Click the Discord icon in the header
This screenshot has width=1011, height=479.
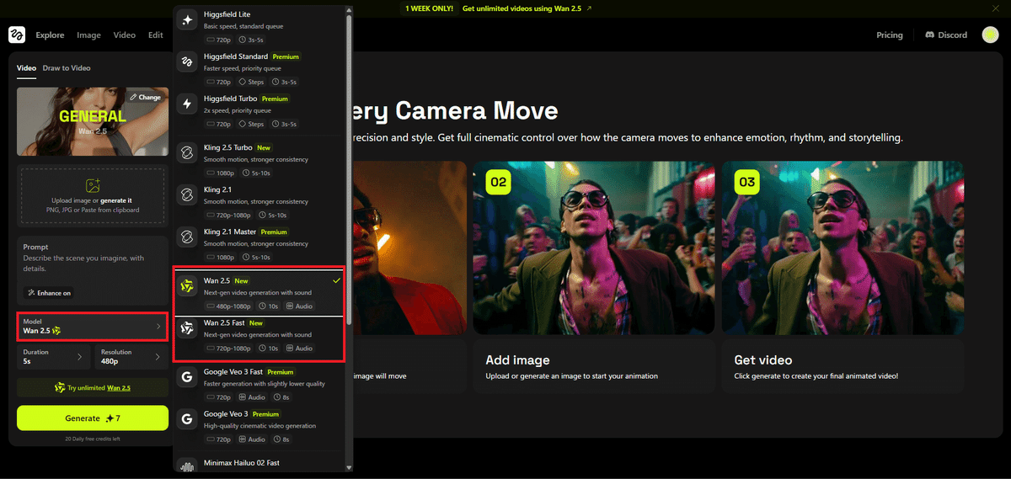930,35
